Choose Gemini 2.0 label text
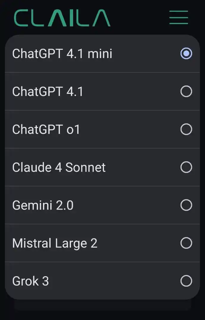205x320 pixels. pyautogui.click(x=43, y=205)
